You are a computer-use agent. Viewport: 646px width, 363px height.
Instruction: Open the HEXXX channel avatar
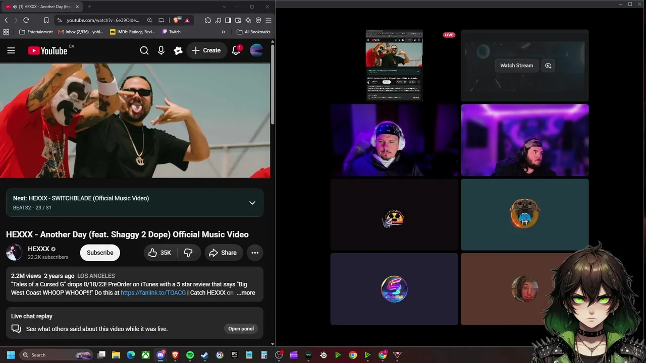click(14, 253)
